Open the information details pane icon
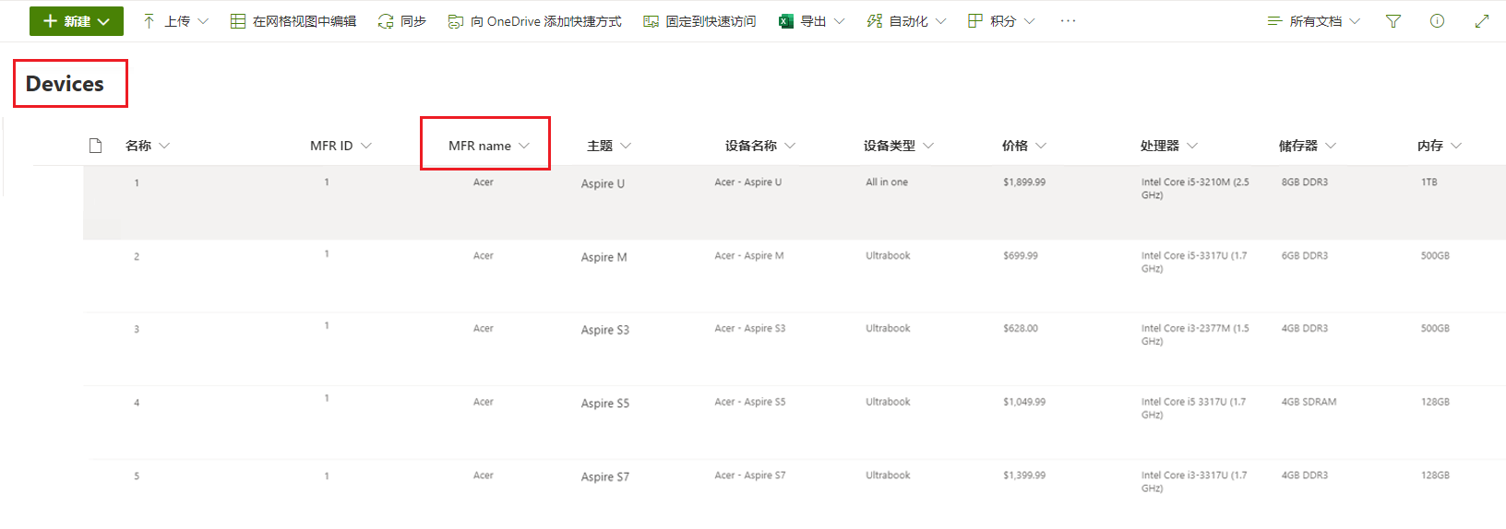1506x529 pixels. coord(1437,21)
